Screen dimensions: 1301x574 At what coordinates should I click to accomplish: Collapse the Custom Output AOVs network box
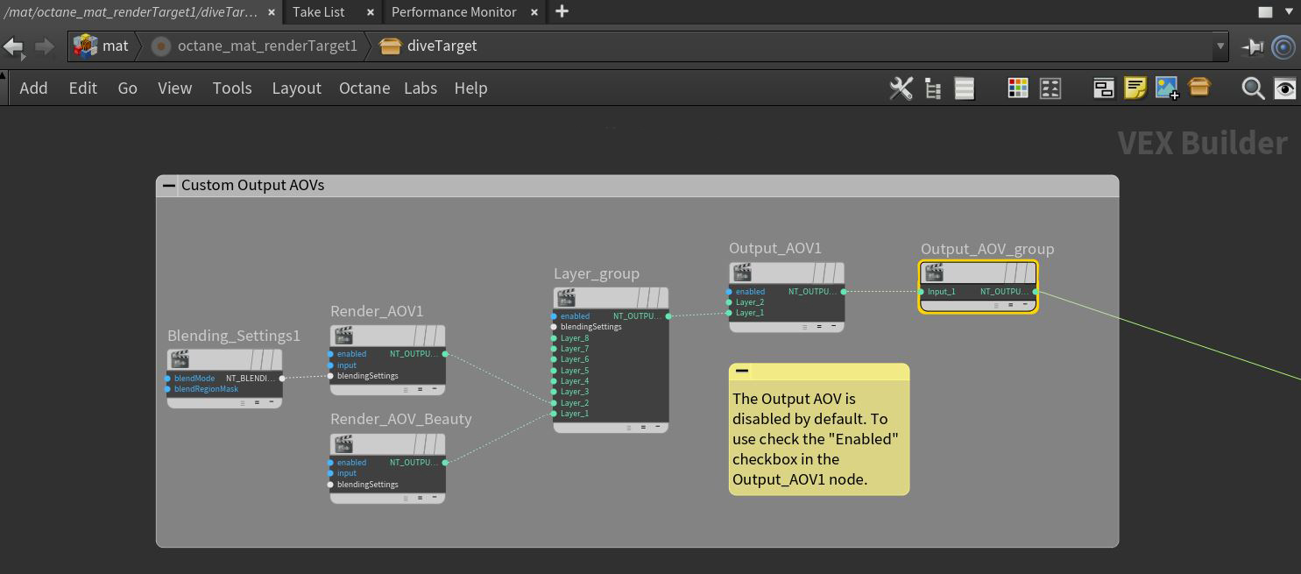(169, 186)
